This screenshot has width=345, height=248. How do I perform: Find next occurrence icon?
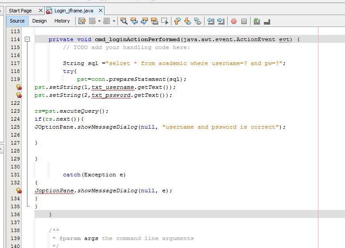point(144,21)
